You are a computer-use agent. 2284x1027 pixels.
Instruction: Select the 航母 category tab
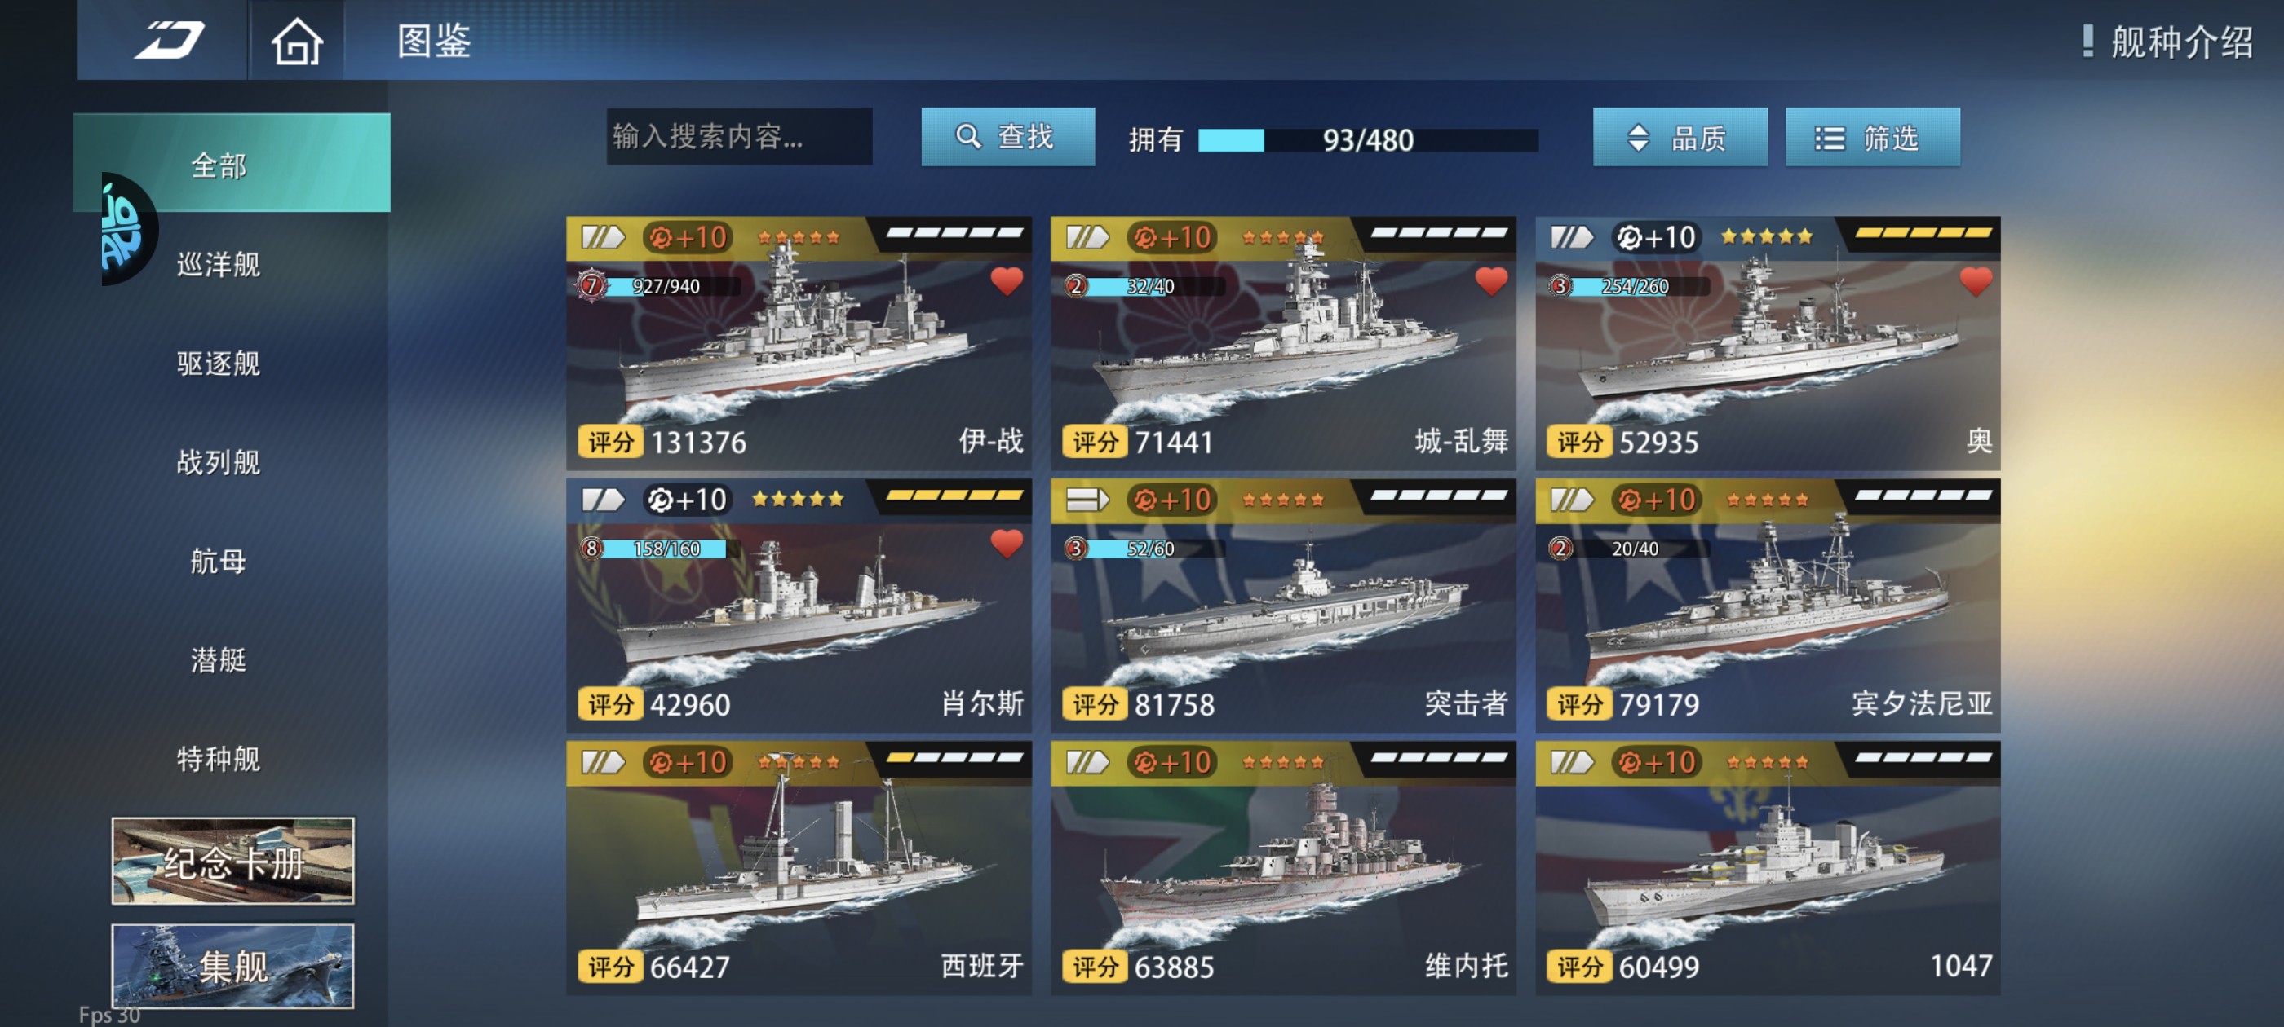[218, 561]
